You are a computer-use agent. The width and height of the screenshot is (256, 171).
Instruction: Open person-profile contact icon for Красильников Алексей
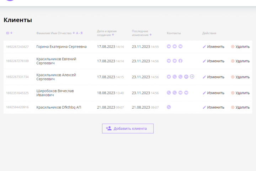[186, 77]
